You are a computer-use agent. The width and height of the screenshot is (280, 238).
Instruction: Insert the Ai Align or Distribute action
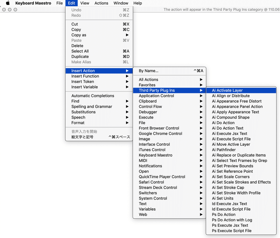pyautogui.click(x=241, y=96)
